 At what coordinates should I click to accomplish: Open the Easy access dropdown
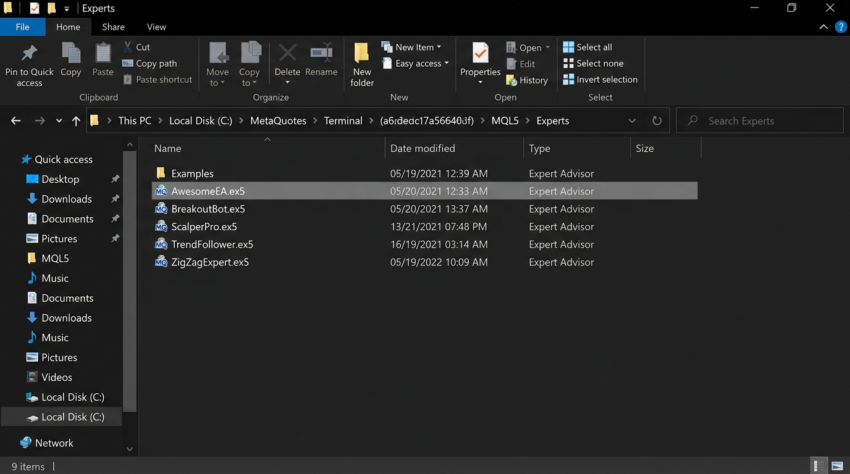click(415, 63)
